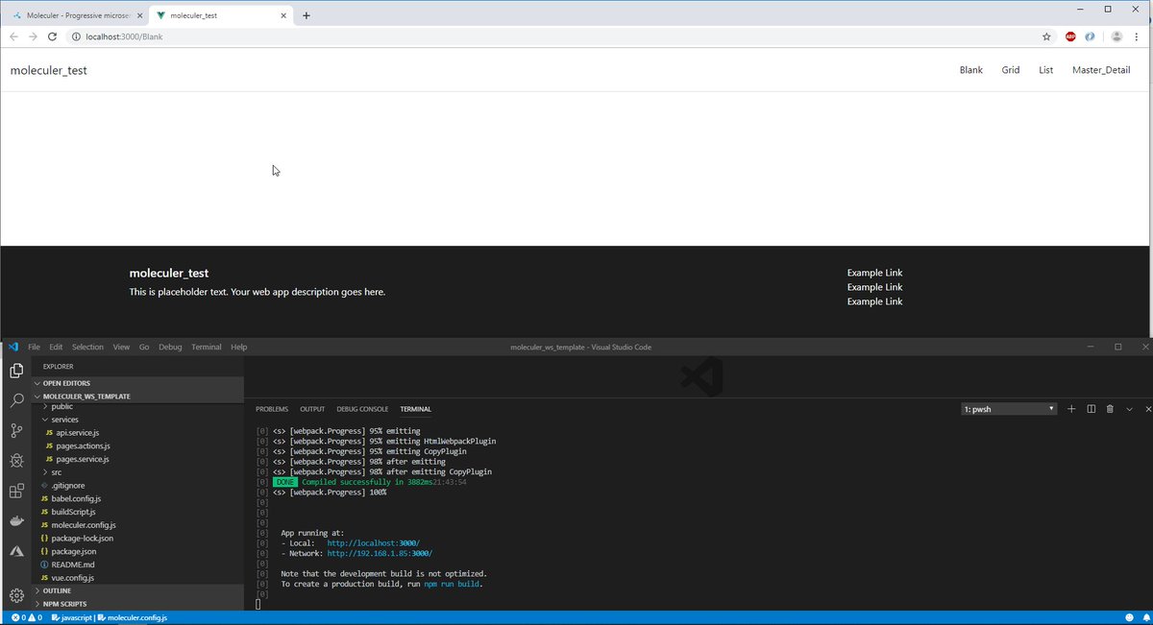This screenshot has height=625, width=1153.
Task: Open the Explorer view in VS Code activity bar
Action: click(16, 371)
